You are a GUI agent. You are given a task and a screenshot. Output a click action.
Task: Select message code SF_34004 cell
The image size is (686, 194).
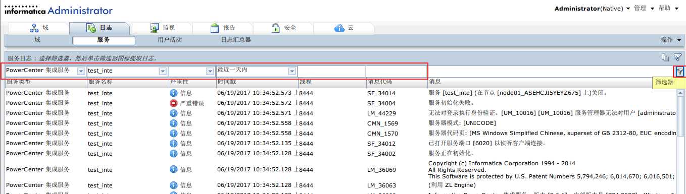(x=381, y=103)
